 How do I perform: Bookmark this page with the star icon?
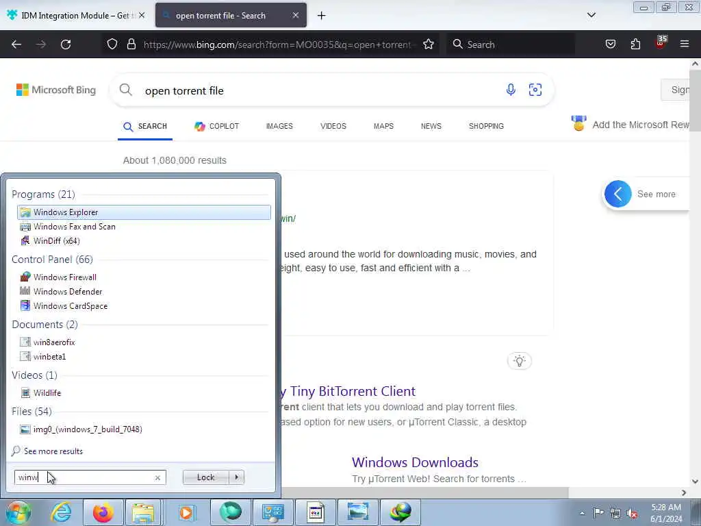(x=429, y=44)
